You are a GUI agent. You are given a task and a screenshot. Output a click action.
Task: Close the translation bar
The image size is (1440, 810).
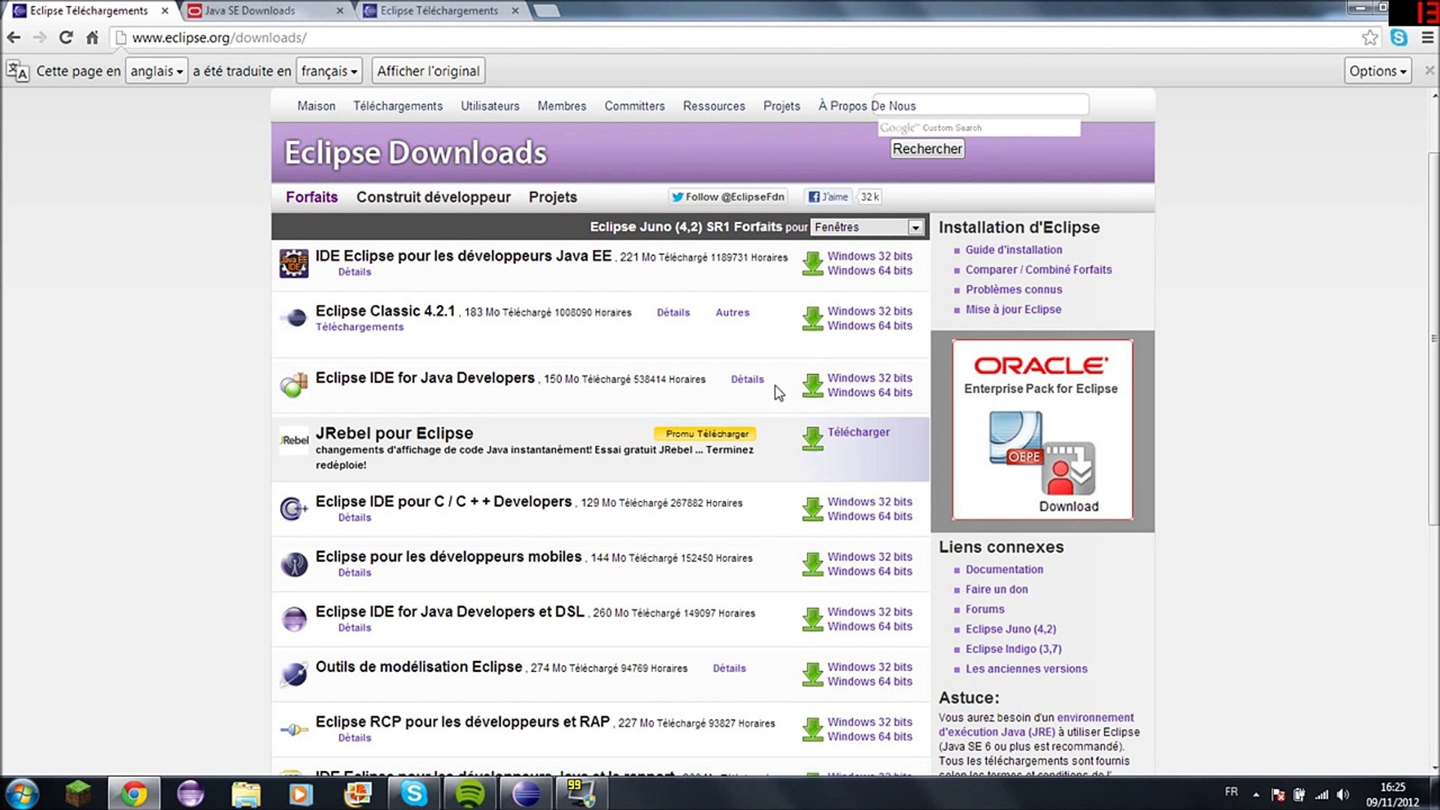coord(1429,70)
